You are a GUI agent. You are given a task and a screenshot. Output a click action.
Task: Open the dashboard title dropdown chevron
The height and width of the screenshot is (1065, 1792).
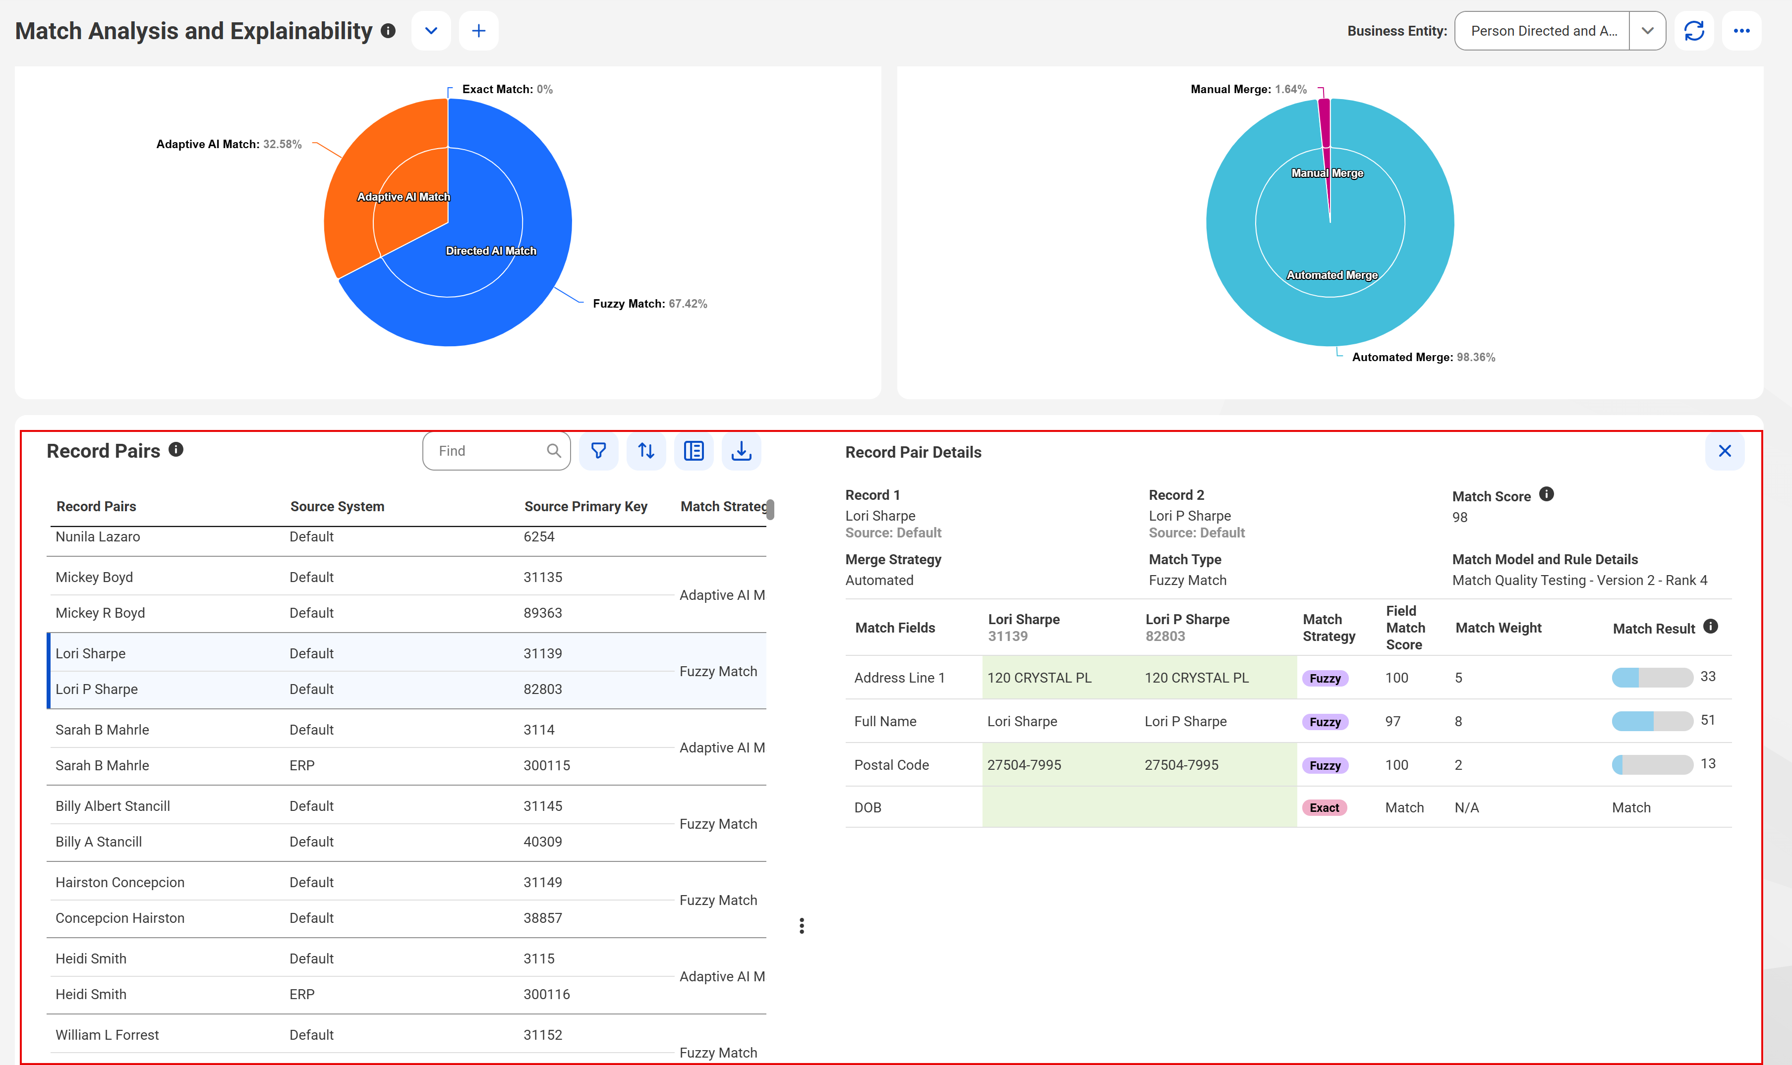[431, 31]
